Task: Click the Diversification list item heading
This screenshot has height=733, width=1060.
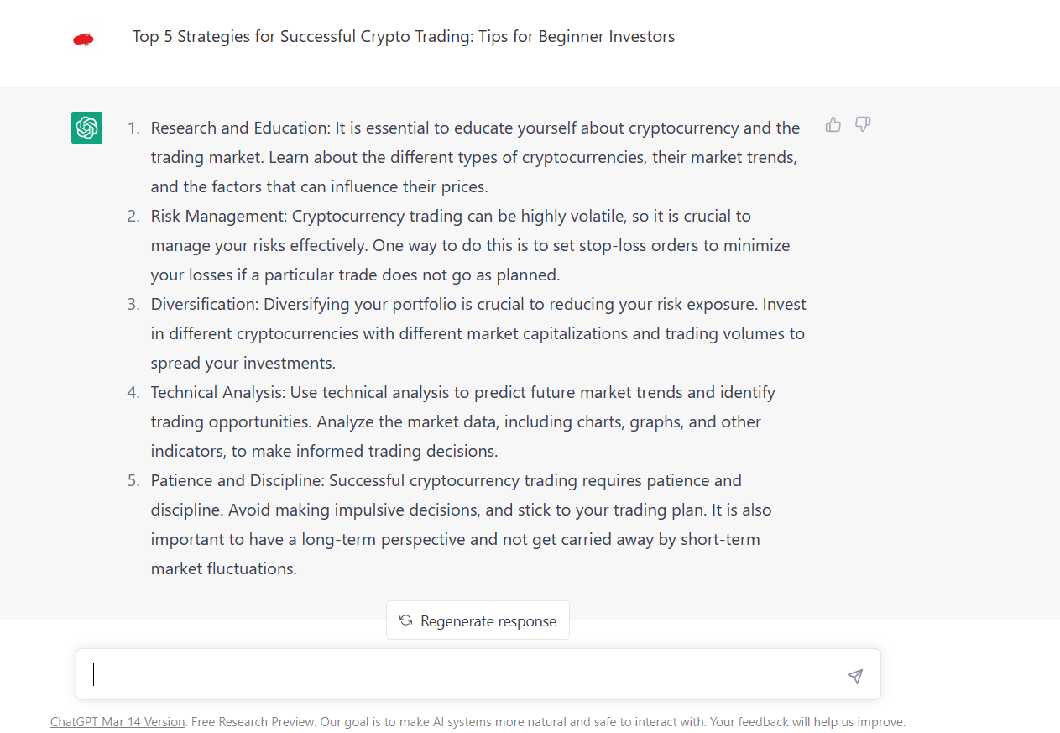Action: (206, 304)
